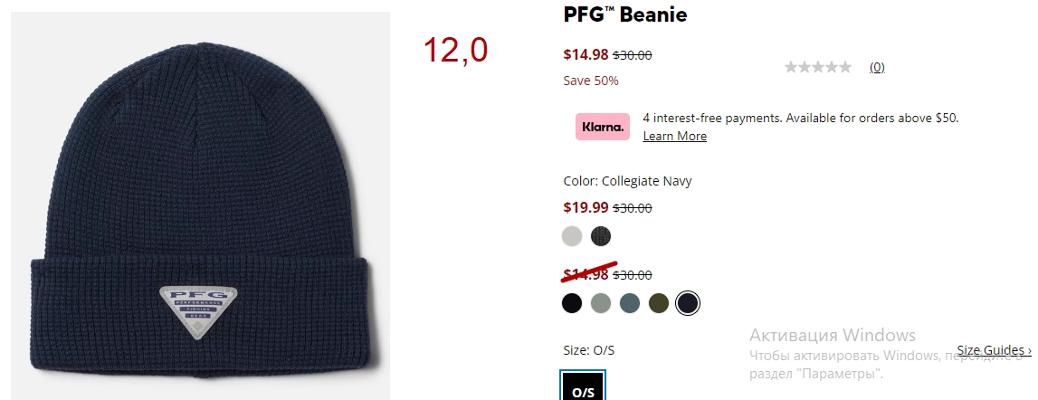Select the light gray color swatch
The width and height of the screenshot is (1038, 400).
[572, 236]
